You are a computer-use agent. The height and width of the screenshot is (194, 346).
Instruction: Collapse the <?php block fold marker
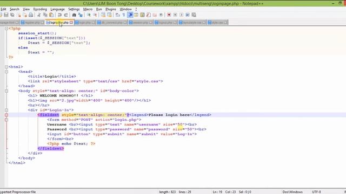tap(6, 29)
